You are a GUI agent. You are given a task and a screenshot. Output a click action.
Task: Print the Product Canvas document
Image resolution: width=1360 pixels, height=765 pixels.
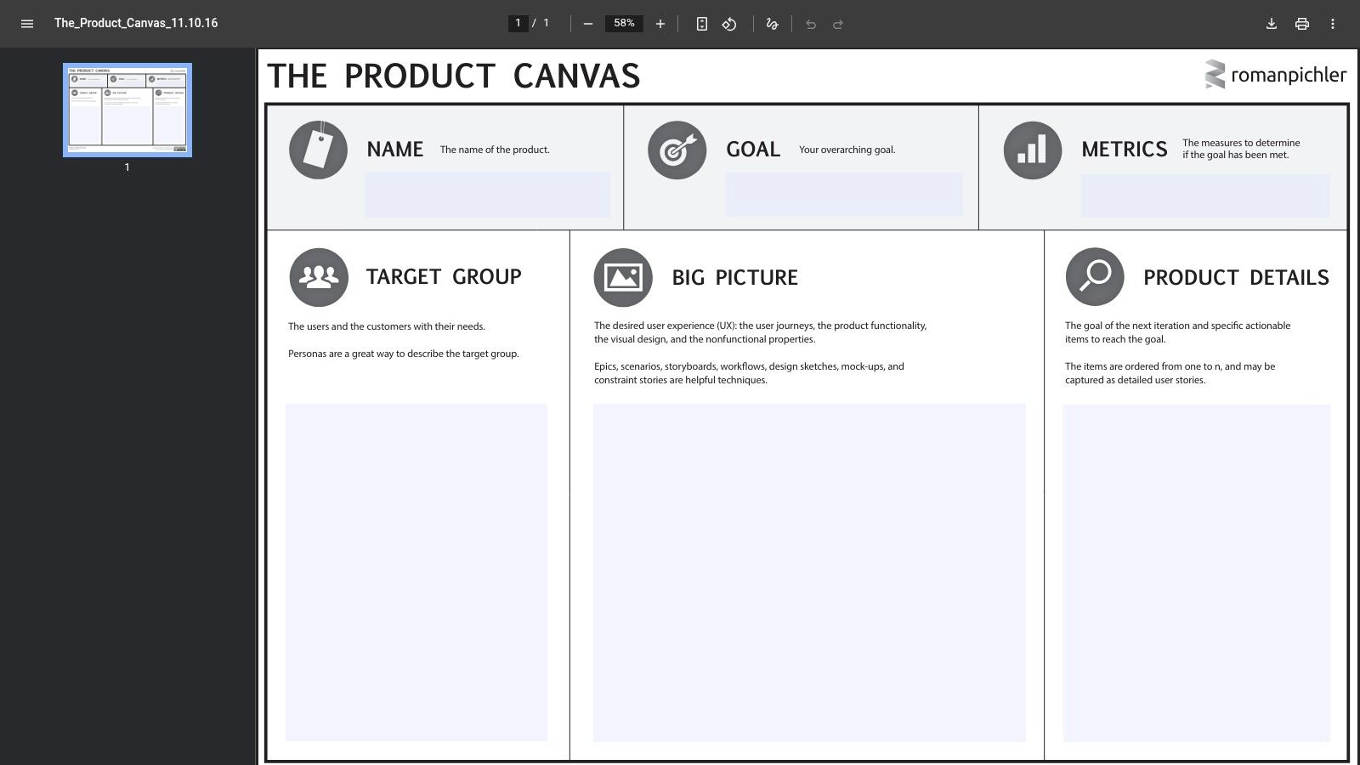pyautogui.click(x=1302, y=24)
